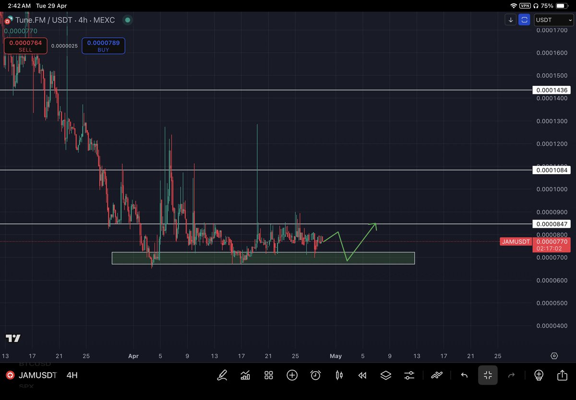This screenshot has height=400, width=576.
Task: Tap the Apr date label on time axis
Action: [133, 356]
